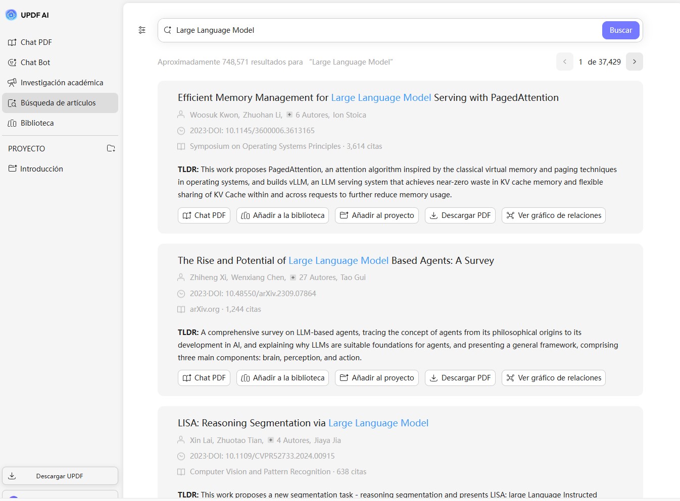Open Chat PDF in sidebar
Viewport: 680px width, 501px height.
click(36, 42)
